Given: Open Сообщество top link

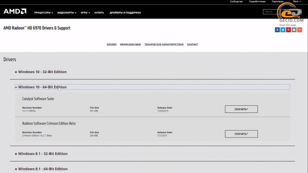Looking at the screenshot, I should pyautogui.click(x=236, y=1).
